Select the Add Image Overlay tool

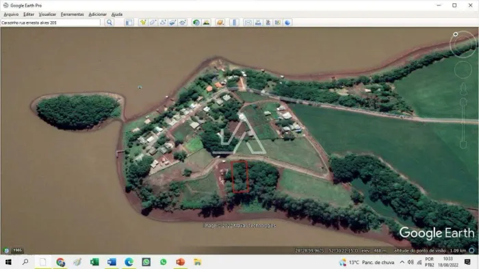tap(172, 23)
